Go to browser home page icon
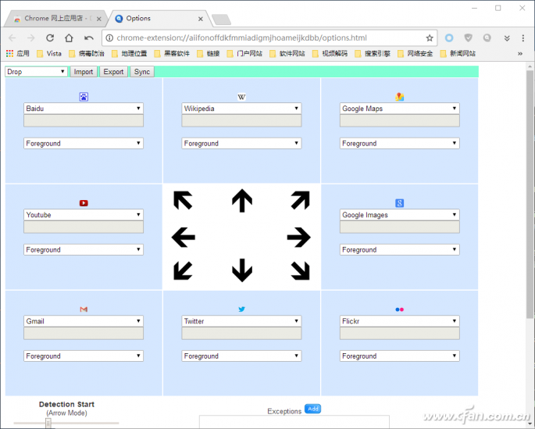 (70, 38)
